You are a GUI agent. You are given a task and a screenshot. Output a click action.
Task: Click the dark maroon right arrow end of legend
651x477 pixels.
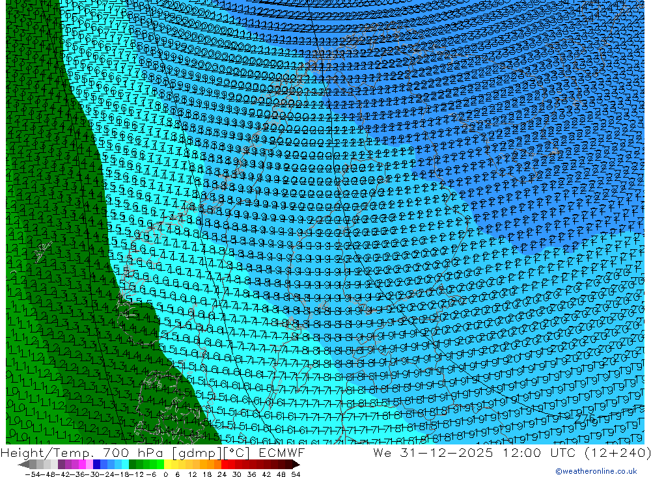296,464
